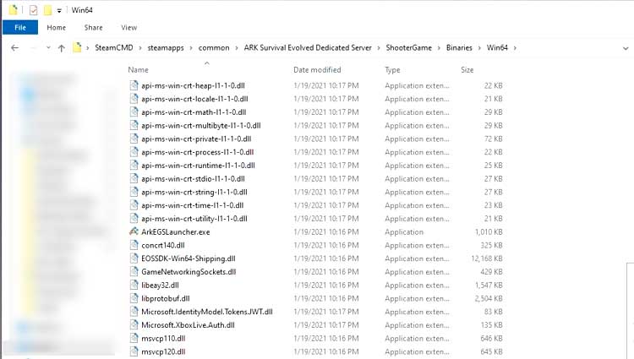
Task: Select the ArkEGSLauncher.exe application icon
Action: pos(134,231)
